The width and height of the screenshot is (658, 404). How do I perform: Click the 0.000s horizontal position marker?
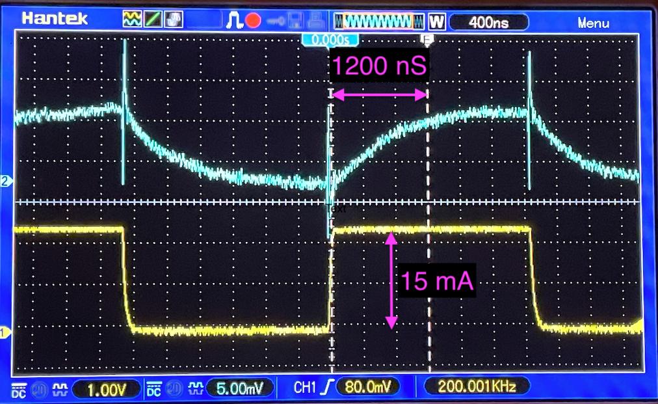[x=330, y=40]
